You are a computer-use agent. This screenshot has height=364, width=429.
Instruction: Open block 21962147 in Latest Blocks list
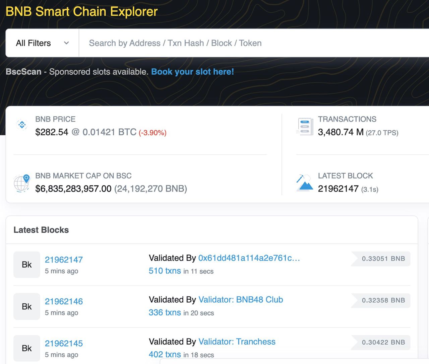(x=64, y=260)
